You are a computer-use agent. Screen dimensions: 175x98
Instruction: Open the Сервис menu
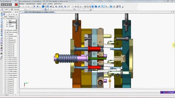[39, 4]
